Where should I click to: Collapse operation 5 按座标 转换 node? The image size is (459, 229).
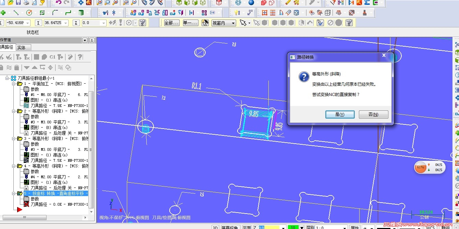pos(14,193)
